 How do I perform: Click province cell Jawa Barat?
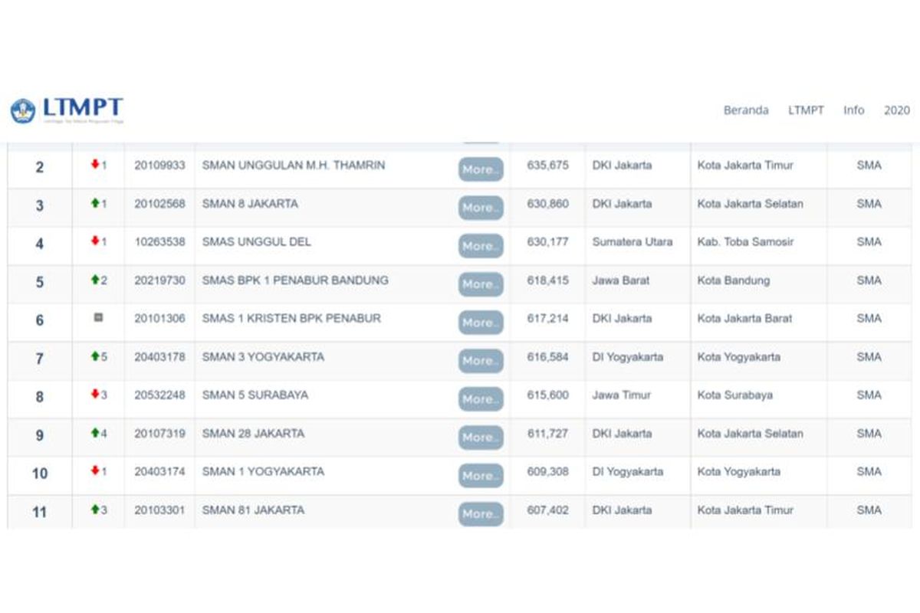[x=621, y=280]
